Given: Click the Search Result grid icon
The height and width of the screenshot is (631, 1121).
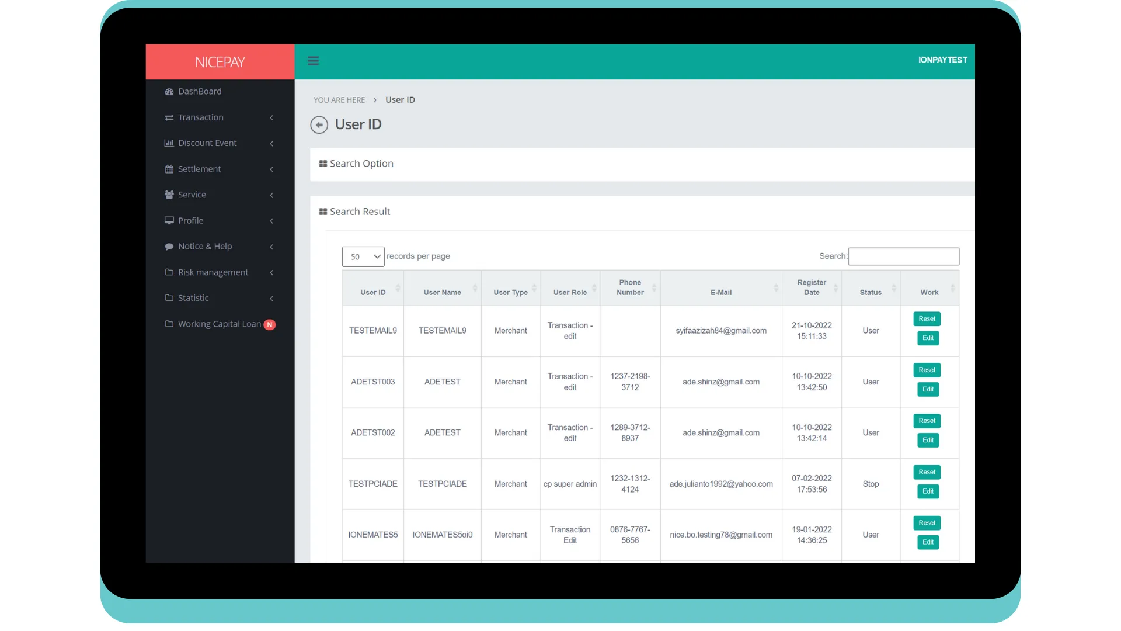Looking at the screenshot, I should (x=323, y=212).
